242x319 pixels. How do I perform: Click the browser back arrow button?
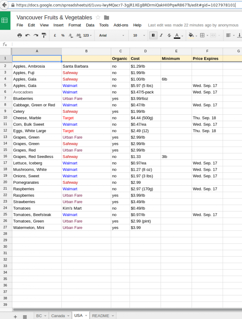pyautogui.click(x=4, y=5)
